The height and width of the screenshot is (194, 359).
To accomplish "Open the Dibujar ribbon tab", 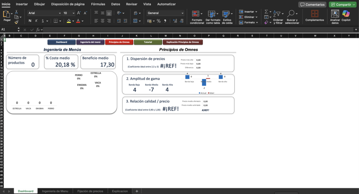I will [x=39, y=4].
